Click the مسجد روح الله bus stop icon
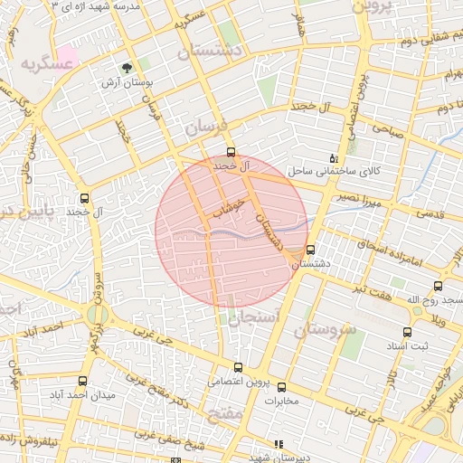Screen dimensions: 463x463 438,286
